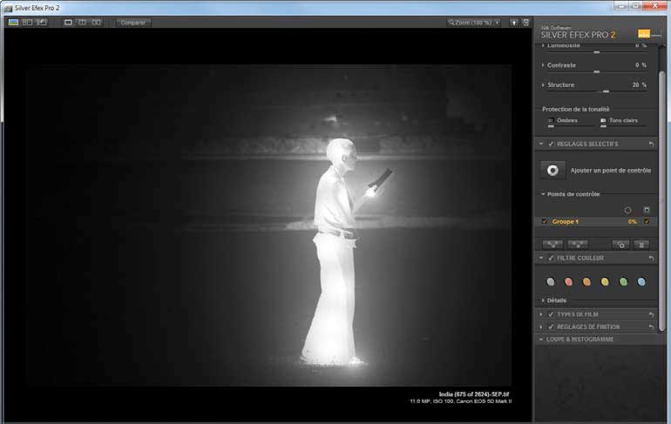Select the side-by-side preview view icon

point(97,23)
